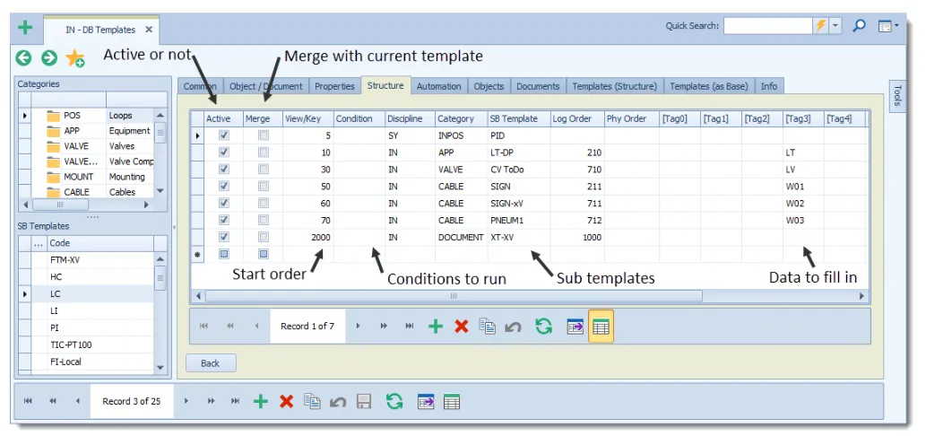Switch to the Common tab
This screenshot has height=436, width=926.
(x=200, y=86)
